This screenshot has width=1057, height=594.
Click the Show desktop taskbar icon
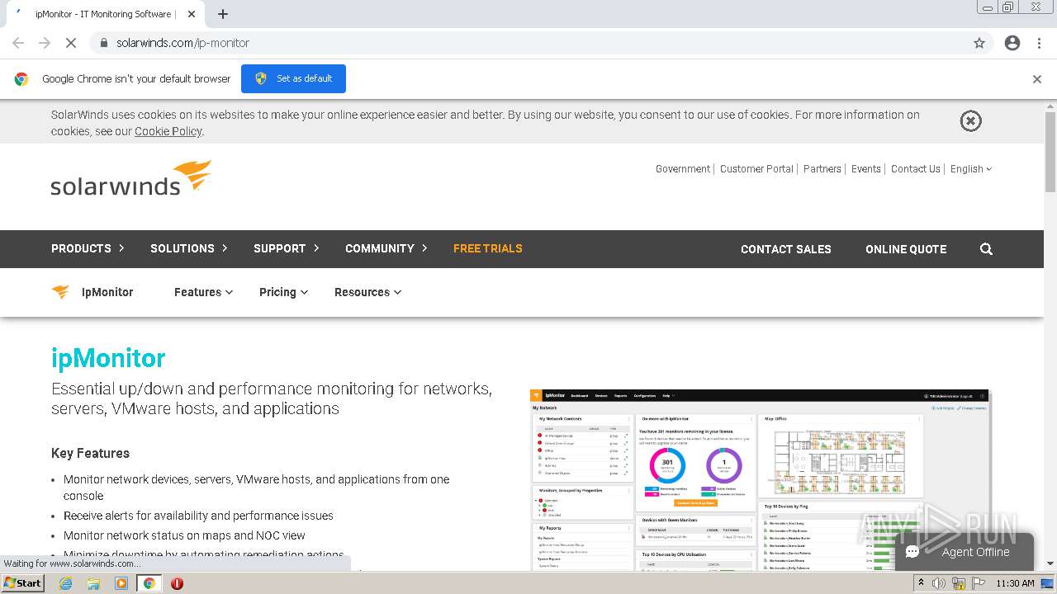1048,583
